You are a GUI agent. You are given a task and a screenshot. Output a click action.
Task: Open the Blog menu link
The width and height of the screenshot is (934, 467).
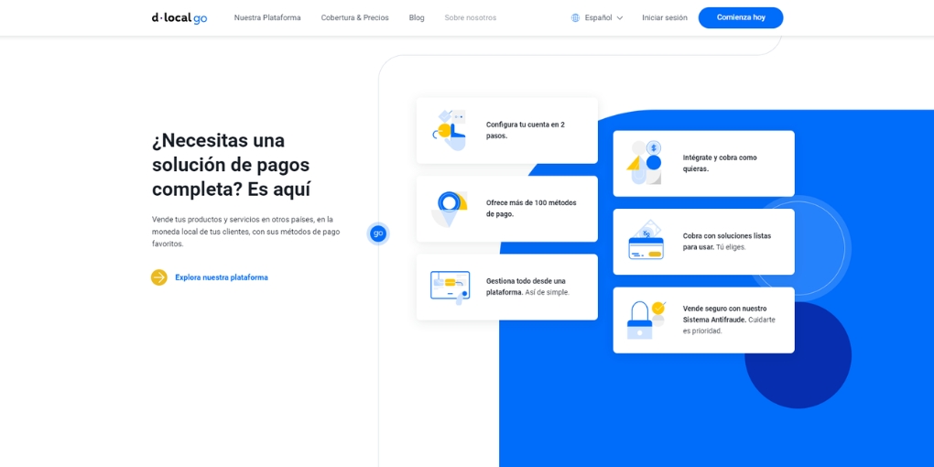tap(417, 17)
